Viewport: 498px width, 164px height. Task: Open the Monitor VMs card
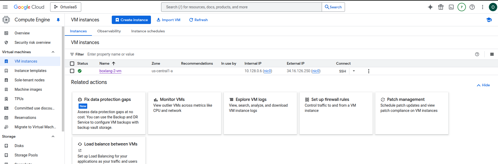click(185, 113)
